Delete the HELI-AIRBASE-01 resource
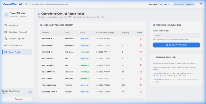Viewport: 206px width, 104px height. pos(141,72)
